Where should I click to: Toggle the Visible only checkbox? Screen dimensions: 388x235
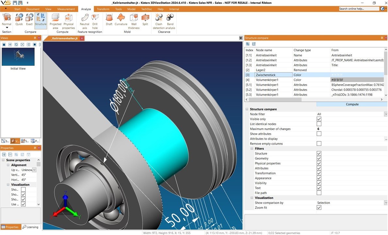click(x=319, y=119)
